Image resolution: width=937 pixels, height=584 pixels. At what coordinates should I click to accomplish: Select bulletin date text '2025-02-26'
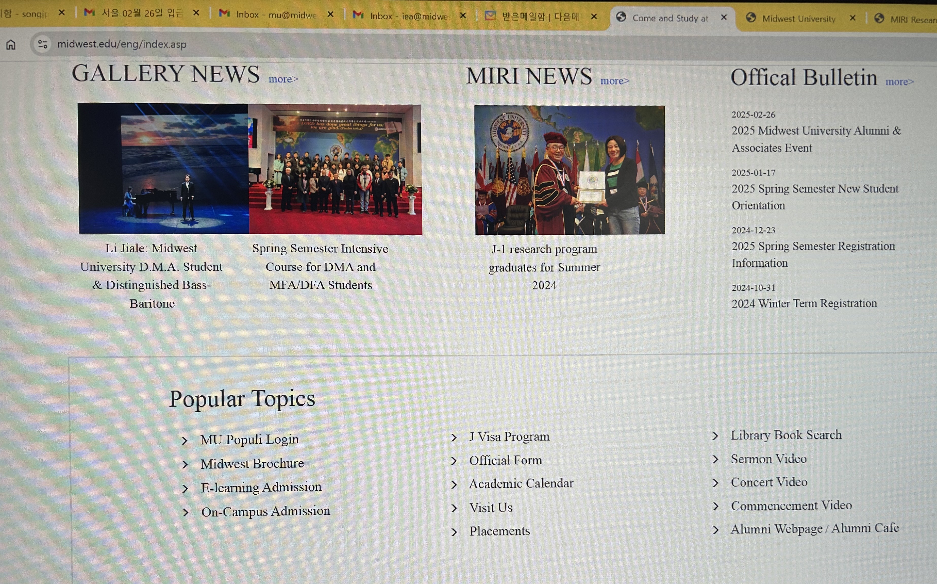(753, 115)
